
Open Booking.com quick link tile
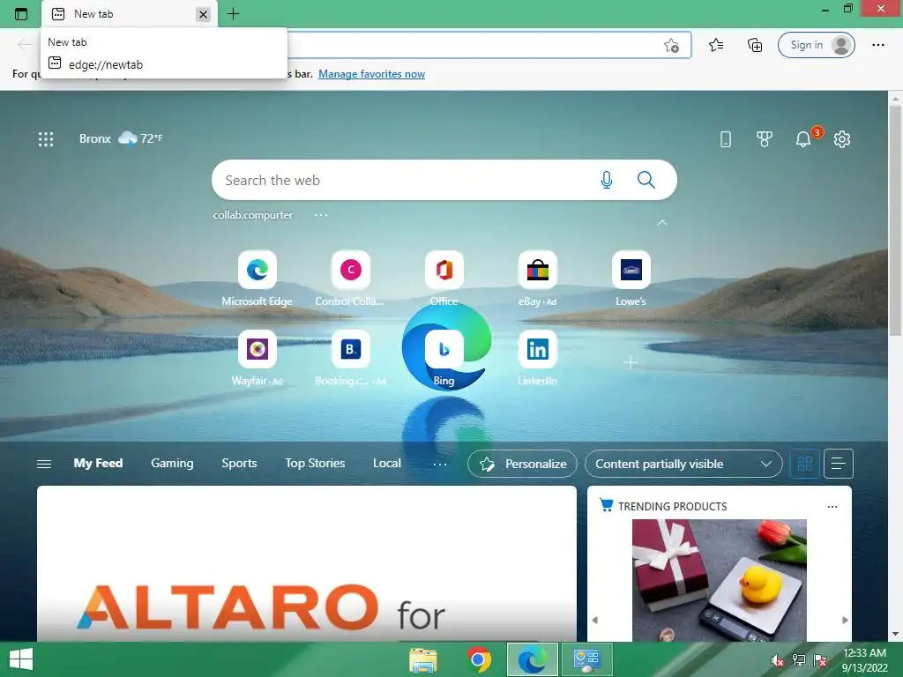(350, 358)
